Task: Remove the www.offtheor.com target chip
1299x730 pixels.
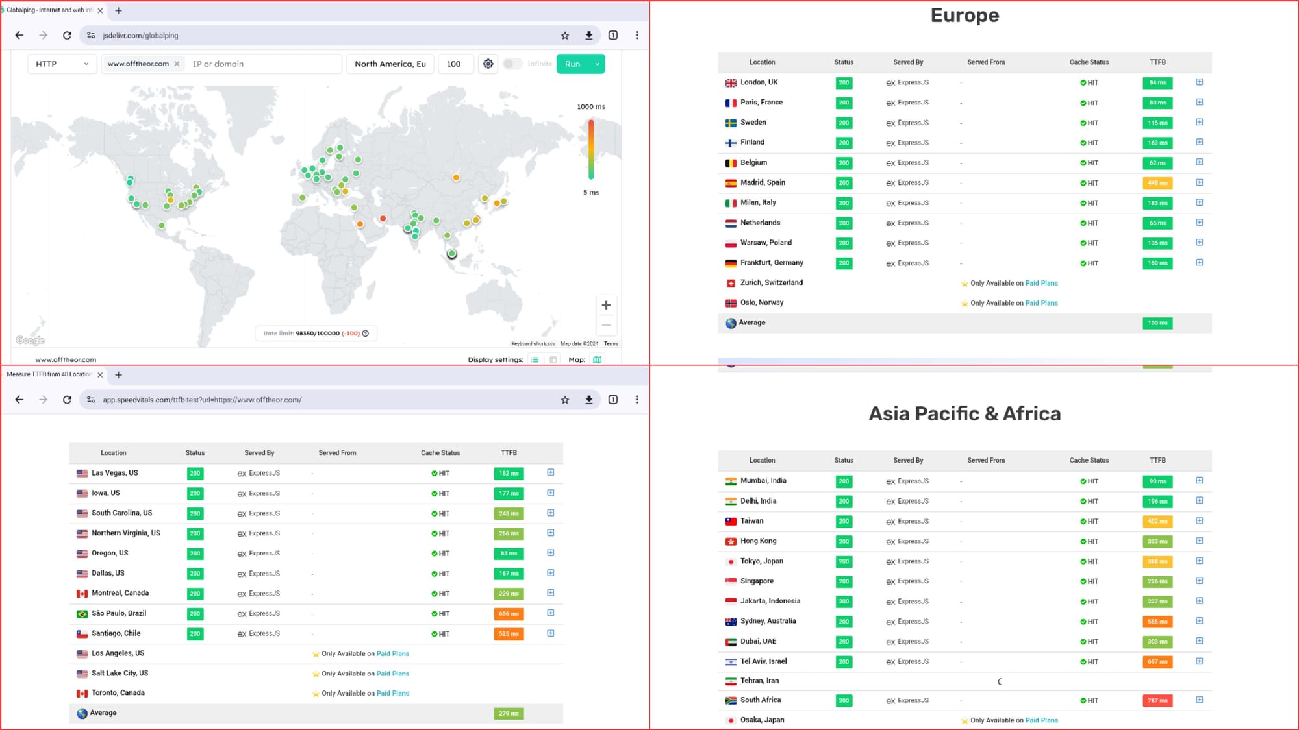Action: pyautogui.click(x=177, y=64)
